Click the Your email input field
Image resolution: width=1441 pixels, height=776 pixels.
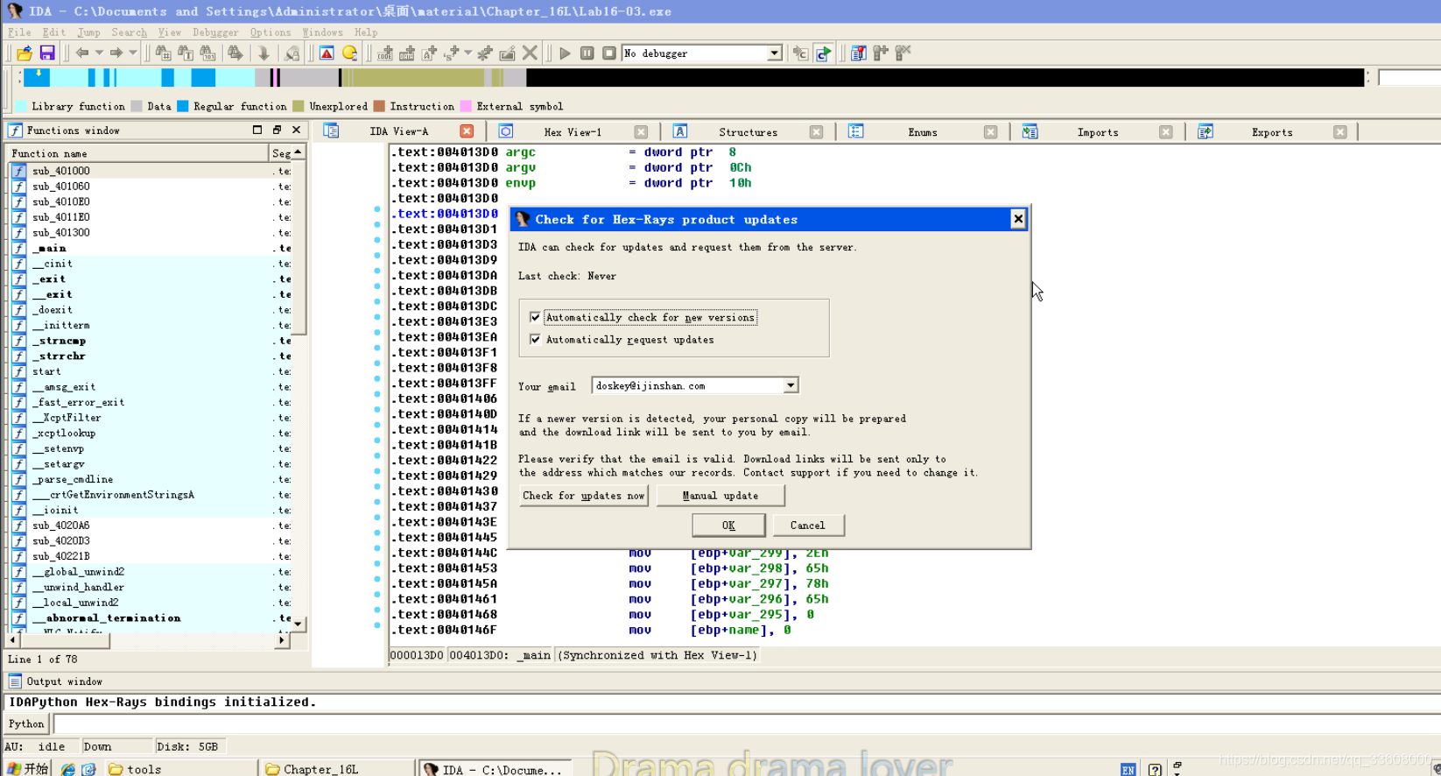tap(687, 385)
